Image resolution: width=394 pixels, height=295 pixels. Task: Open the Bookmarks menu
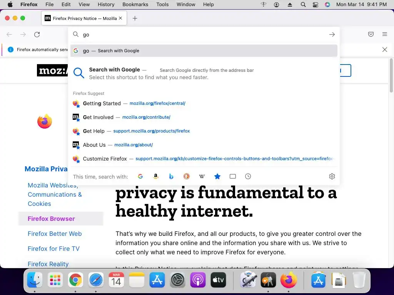click(135, 4)
